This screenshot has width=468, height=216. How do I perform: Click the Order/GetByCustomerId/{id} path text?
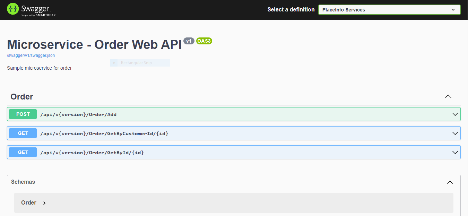(x=104, y=133)
